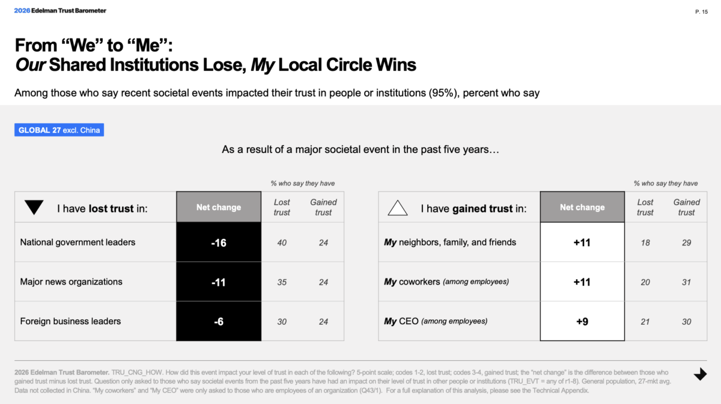The height and width of the screenshot is (404, 721).
Task: Select the right table Net change header
Action: (582, 207)
